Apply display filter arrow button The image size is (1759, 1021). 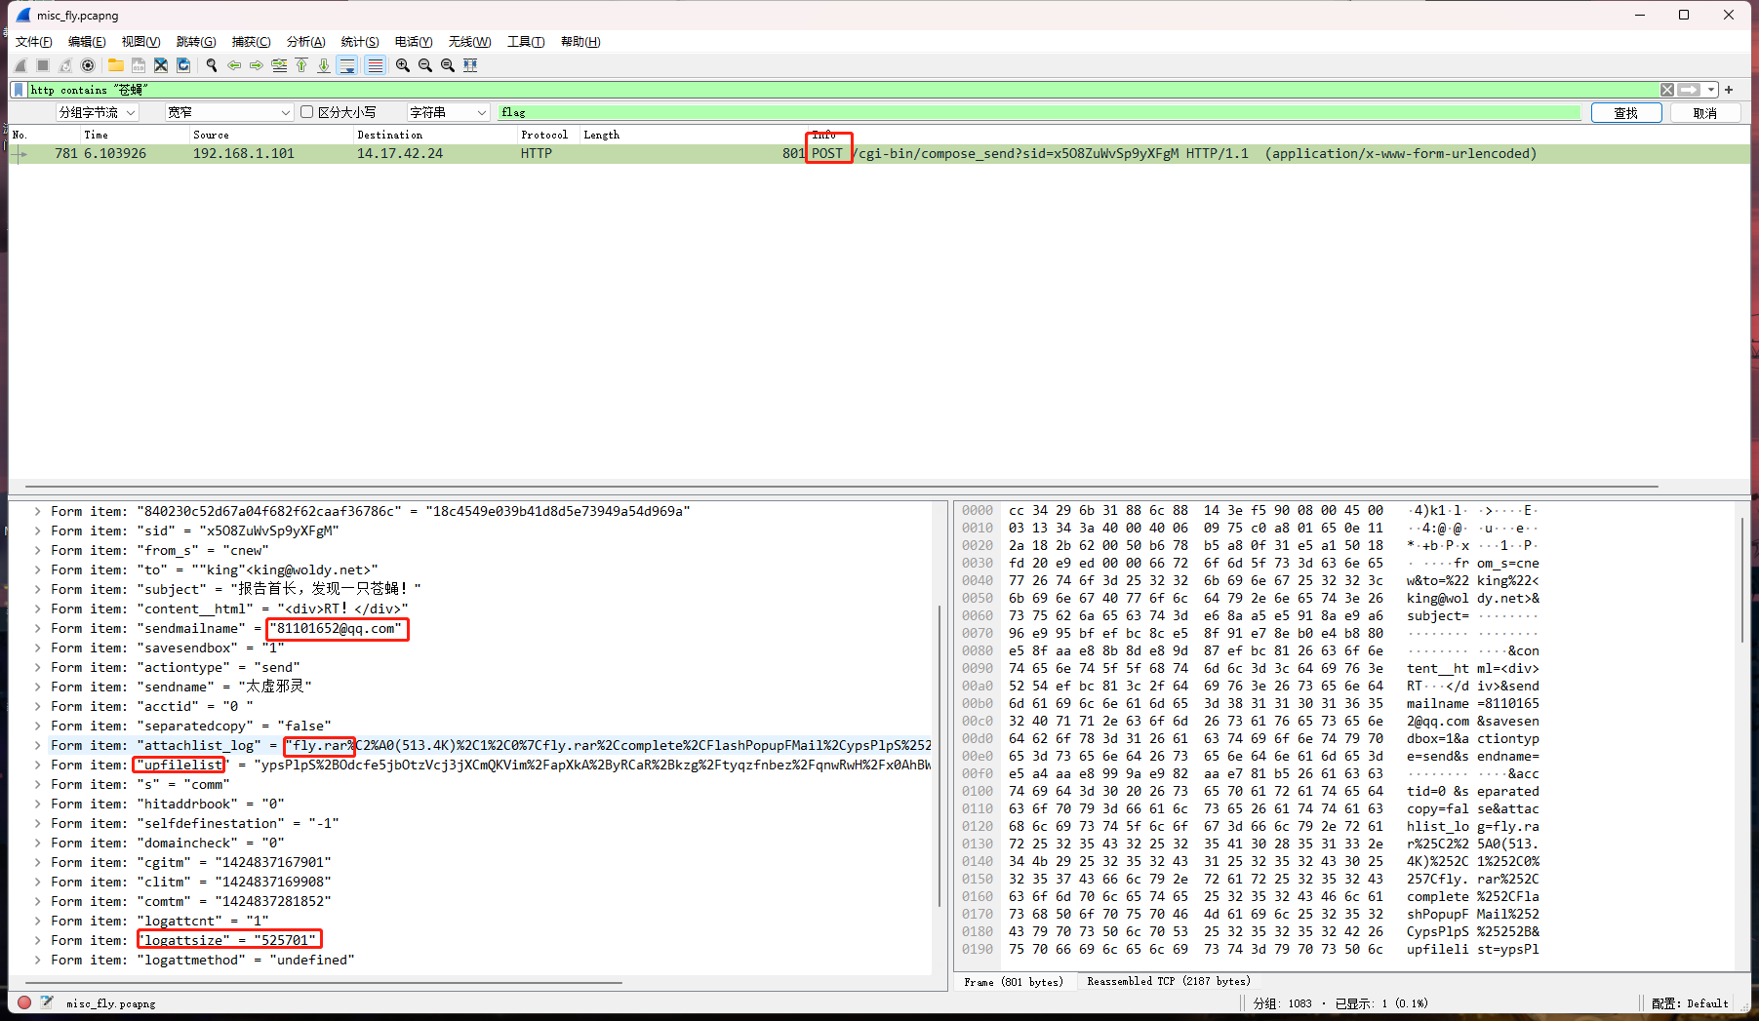[x=1690, y=90]
